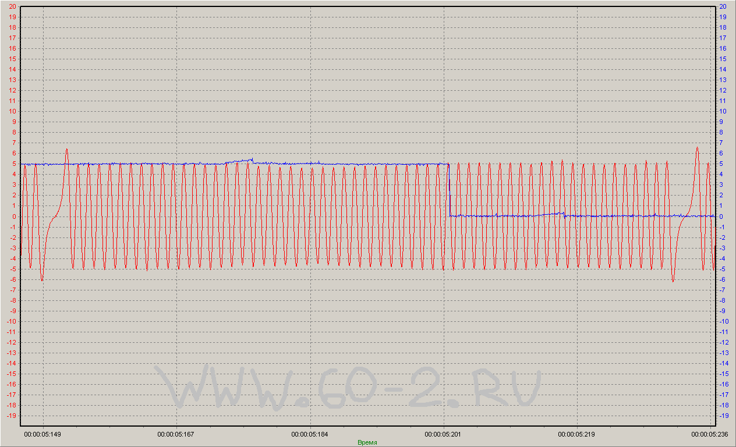The image size is (736, 447).
Task: Click the WWW.GO-2.RU watermark text
Action: (x=349, y=387)
